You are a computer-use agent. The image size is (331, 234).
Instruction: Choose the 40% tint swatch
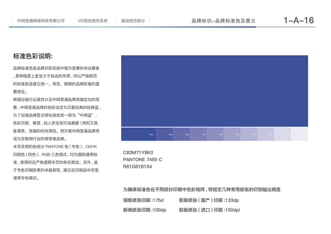249,134
